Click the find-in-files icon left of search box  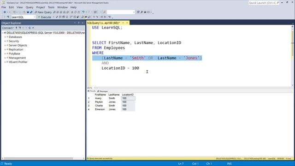click(105, 12)
